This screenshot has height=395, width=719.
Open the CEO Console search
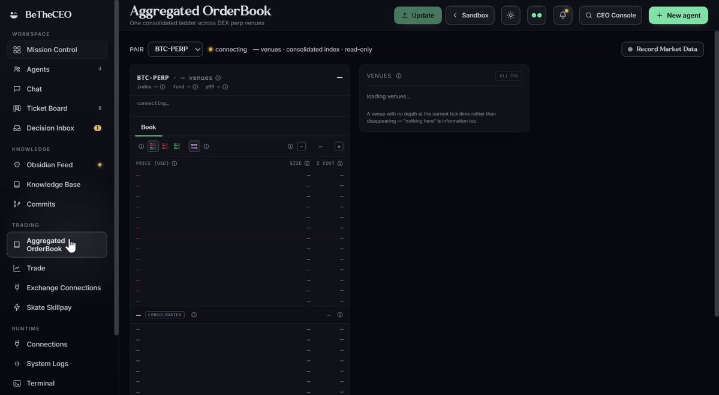(x=610, y=15)
